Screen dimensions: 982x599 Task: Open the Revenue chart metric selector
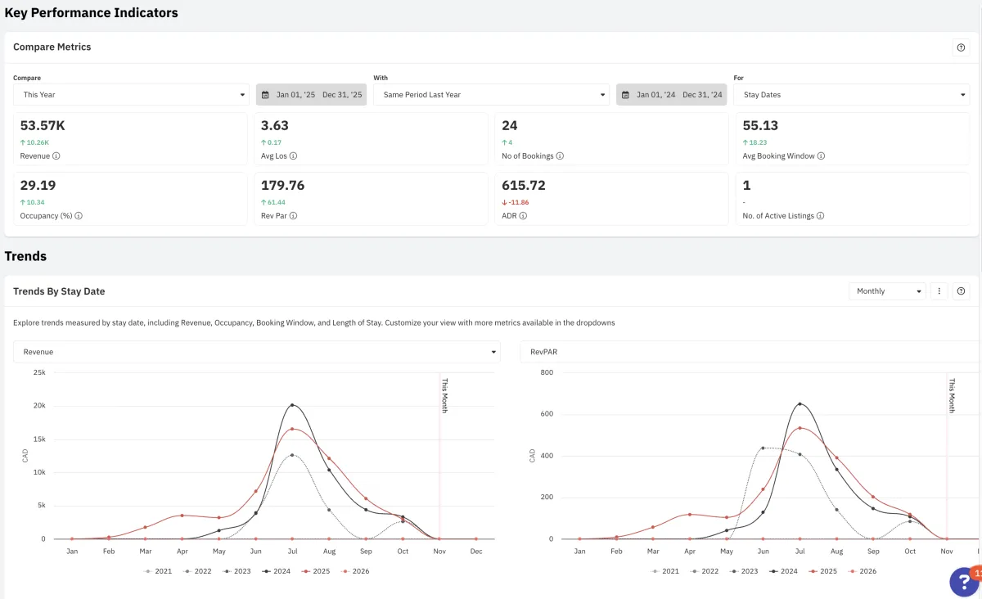(257, 352)
